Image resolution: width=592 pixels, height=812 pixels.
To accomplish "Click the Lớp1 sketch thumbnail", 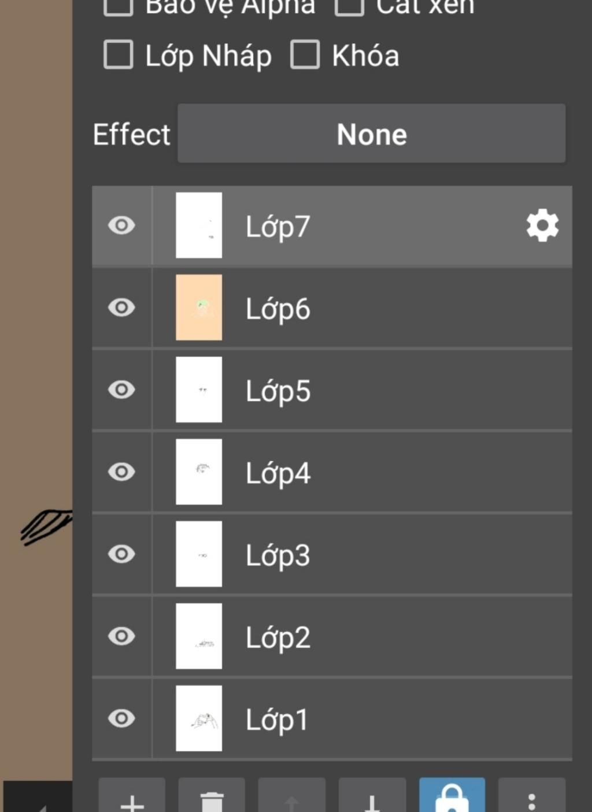I will pyautogui.click(x=199, y=718).
